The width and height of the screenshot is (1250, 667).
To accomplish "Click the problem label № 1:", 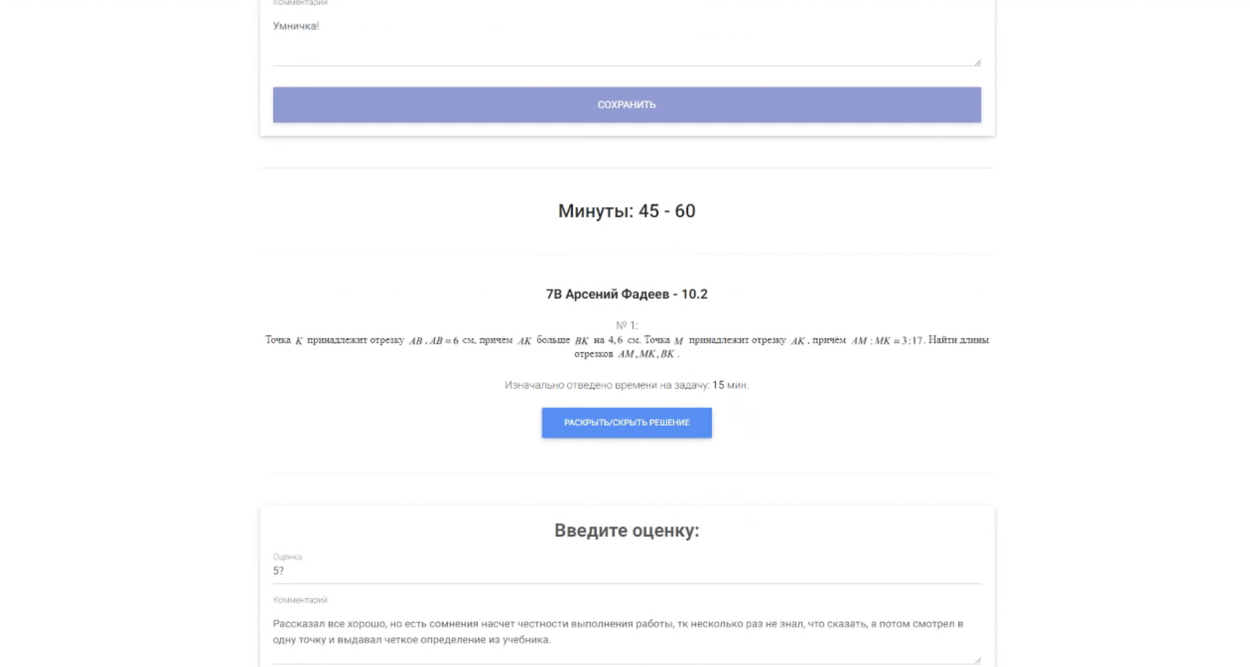I will pyautogui.click(x=626, y=325).
